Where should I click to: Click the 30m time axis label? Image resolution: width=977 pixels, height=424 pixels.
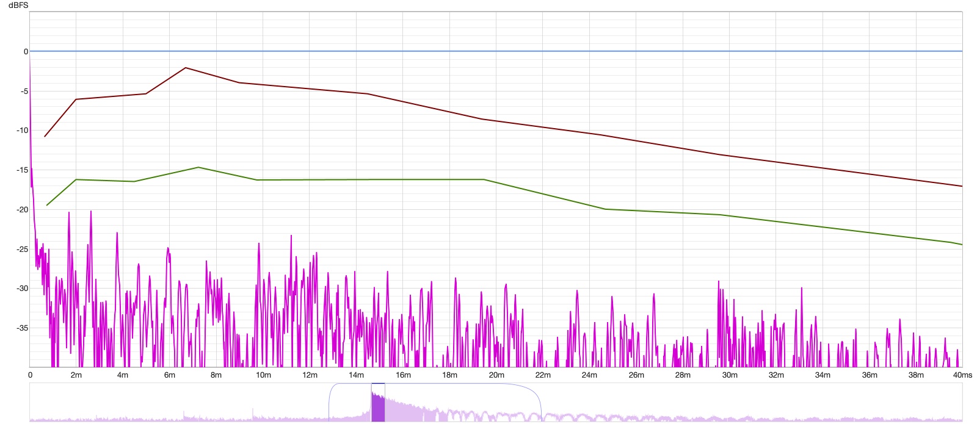[730, 375]
